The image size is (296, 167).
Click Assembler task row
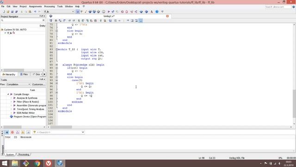(31, 105)
